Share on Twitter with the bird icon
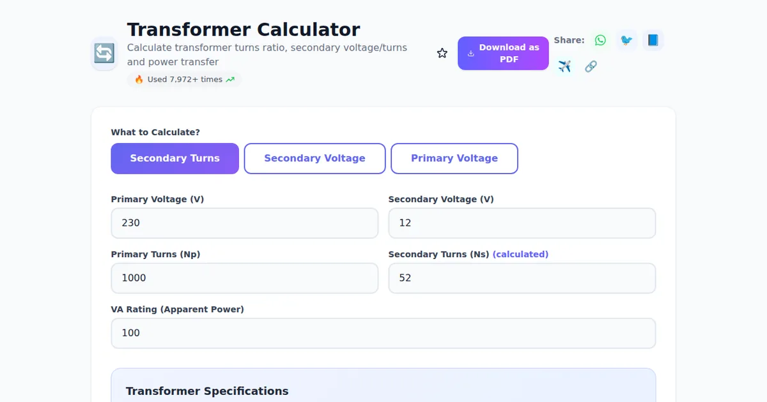Viewport: 767px width, 402px height. click(626, 40)
